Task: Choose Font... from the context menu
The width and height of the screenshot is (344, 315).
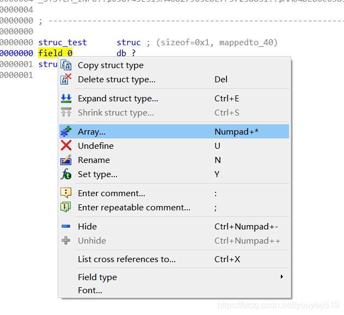Action: click(x=174, y=290)
